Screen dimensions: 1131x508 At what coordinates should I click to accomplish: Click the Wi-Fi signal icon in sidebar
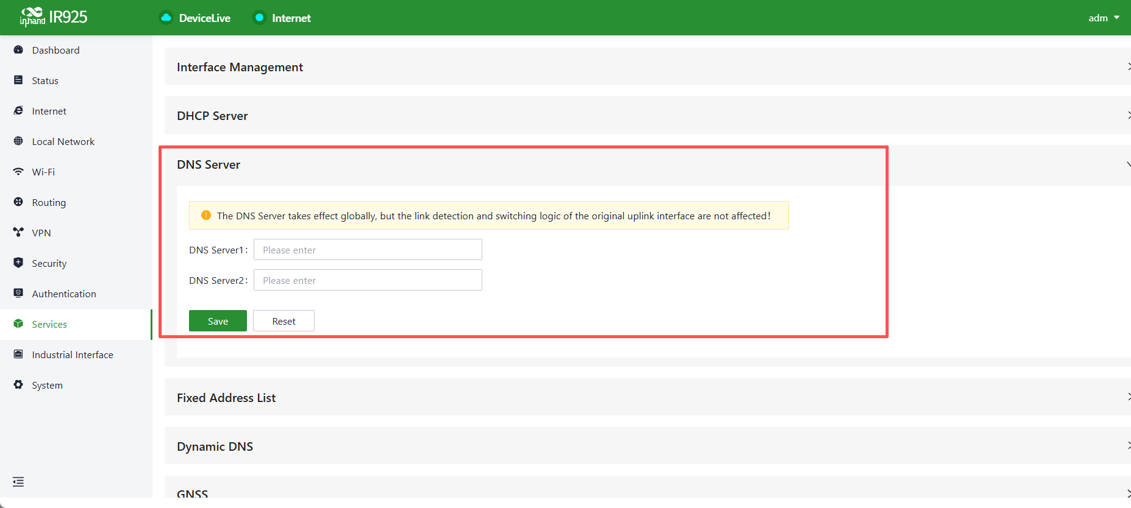tap(18, 172)
